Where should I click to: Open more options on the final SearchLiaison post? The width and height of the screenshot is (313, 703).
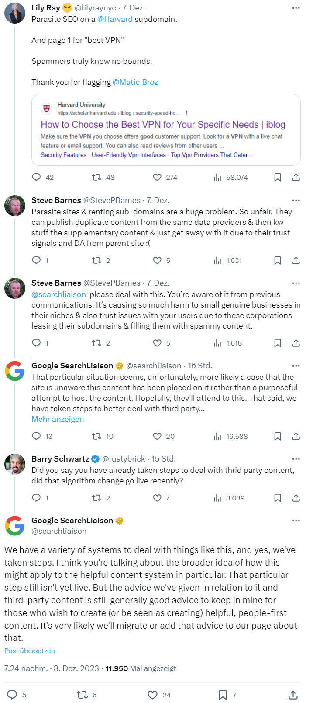pos(296,520)
